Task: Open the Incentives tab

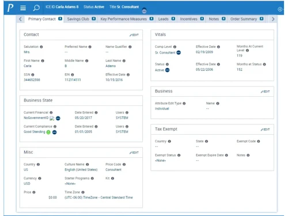Action: (188, 19)
